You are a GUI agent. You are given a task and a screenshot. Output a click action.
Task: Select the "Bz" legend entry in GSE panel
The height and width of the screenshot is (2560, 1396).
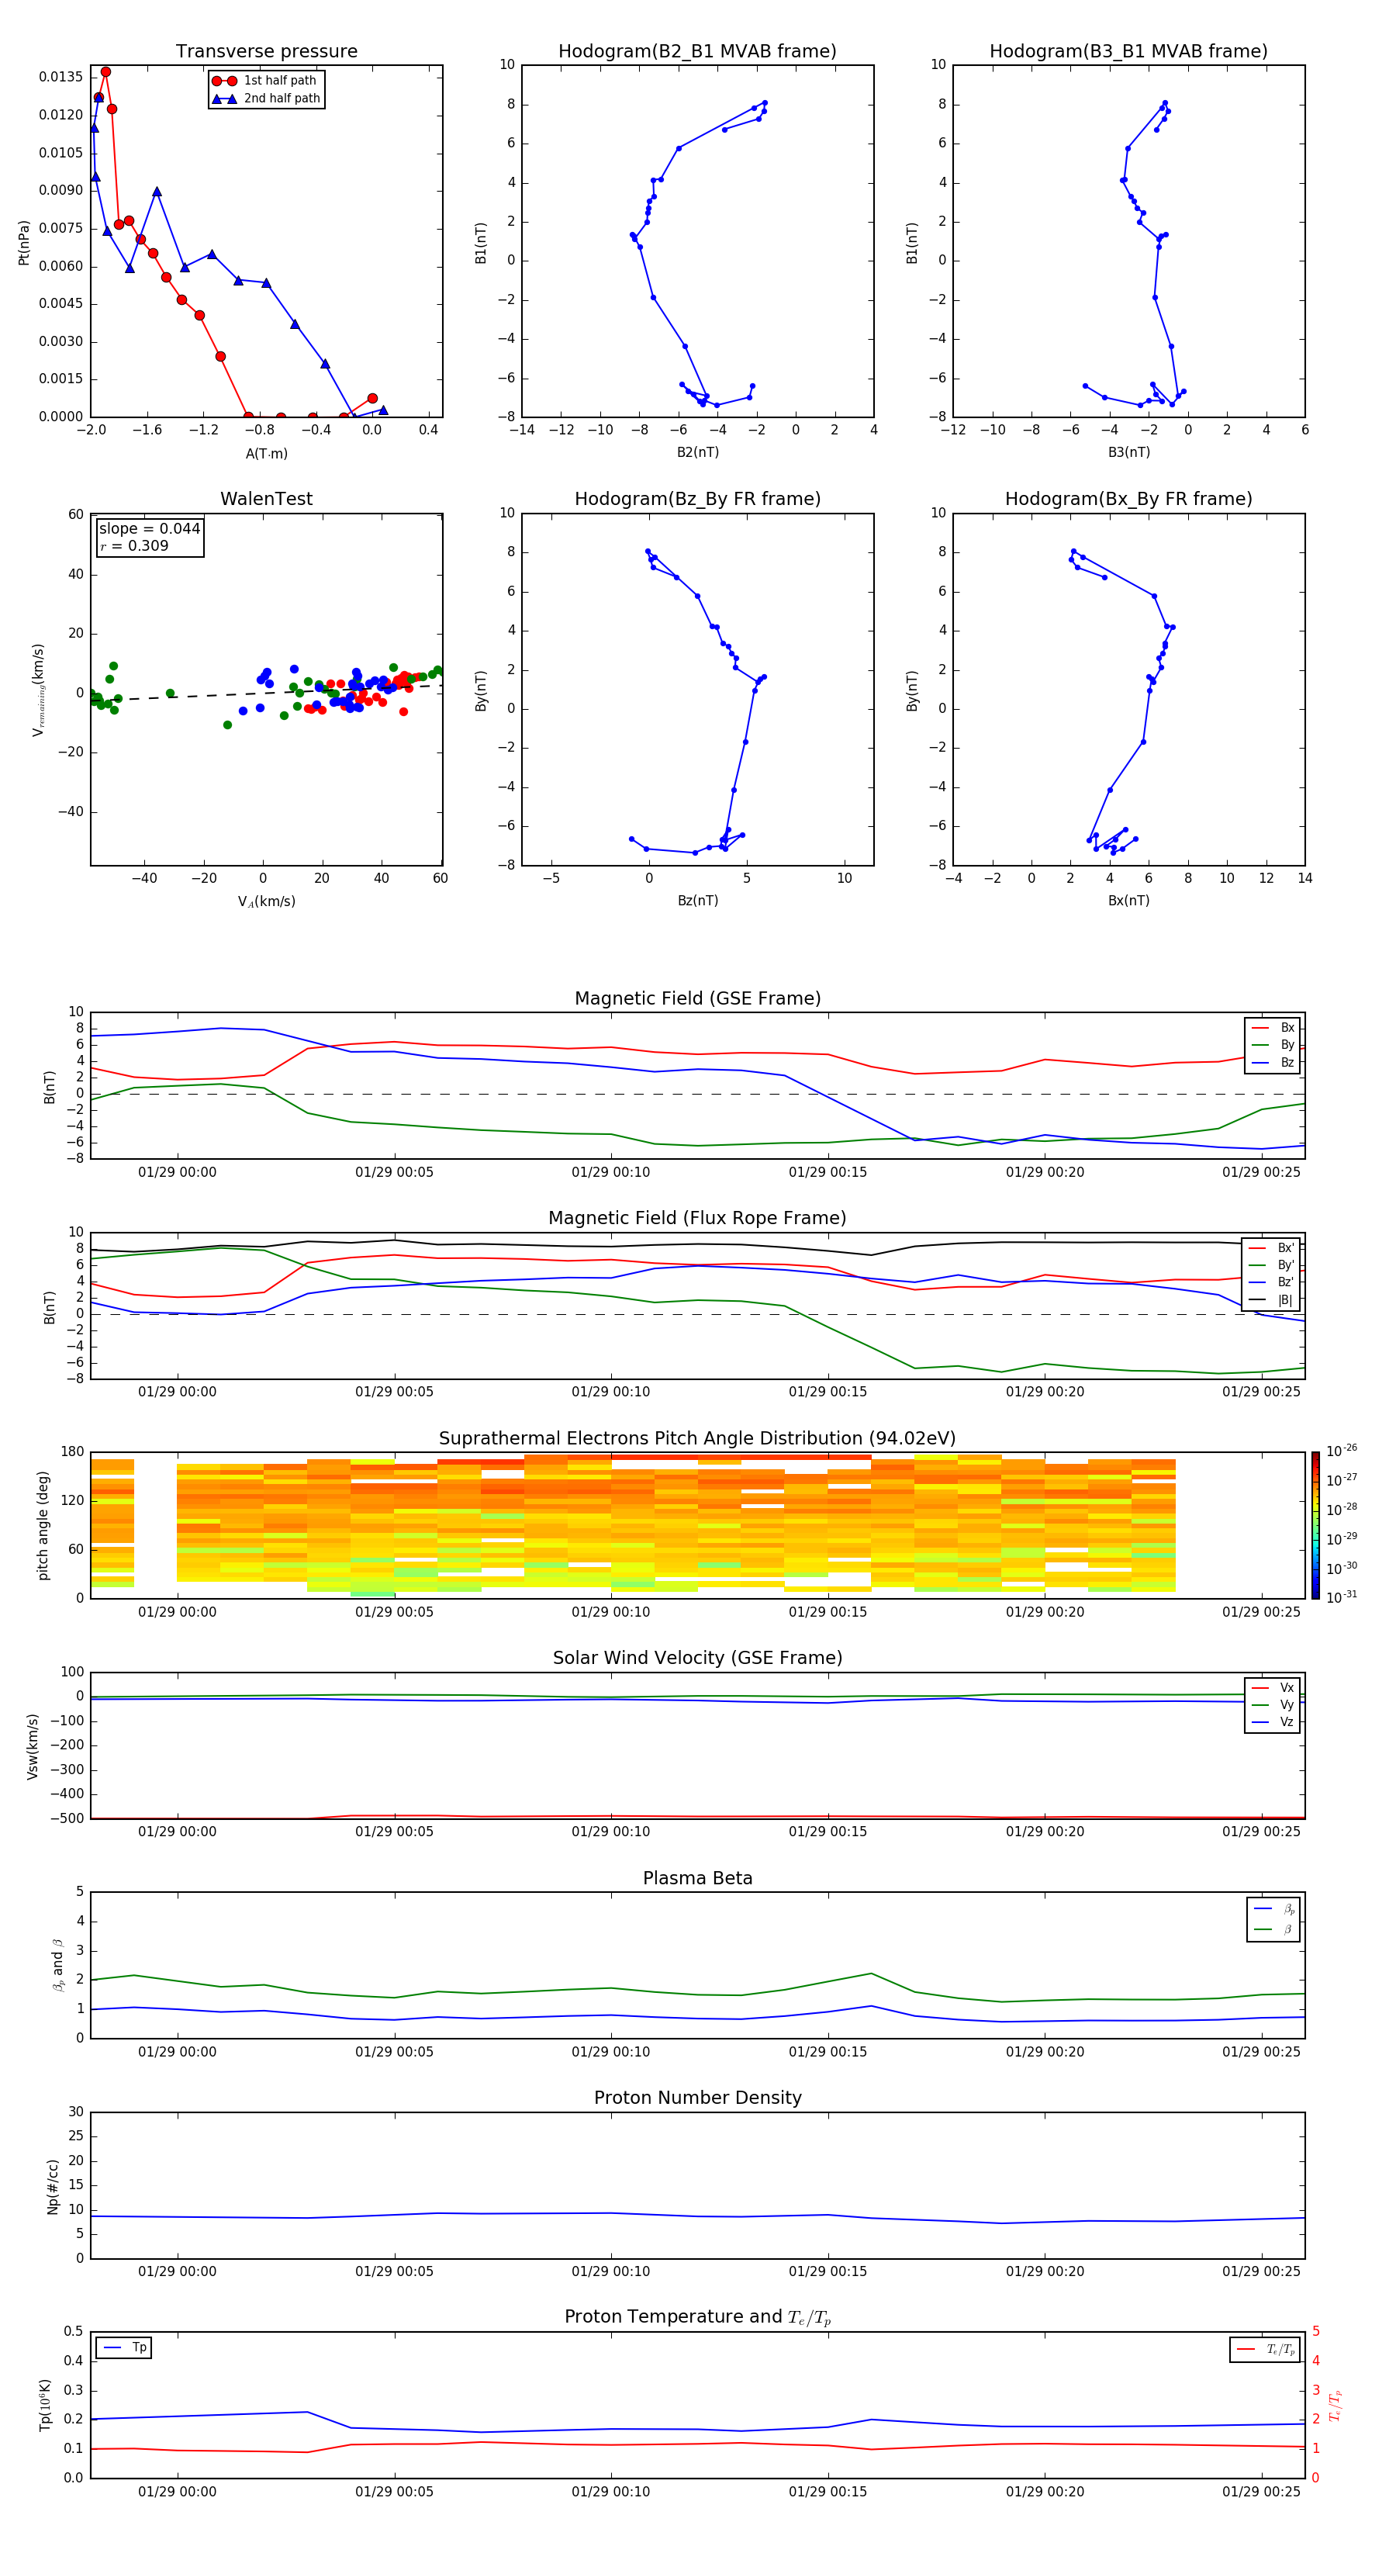1273,1062
